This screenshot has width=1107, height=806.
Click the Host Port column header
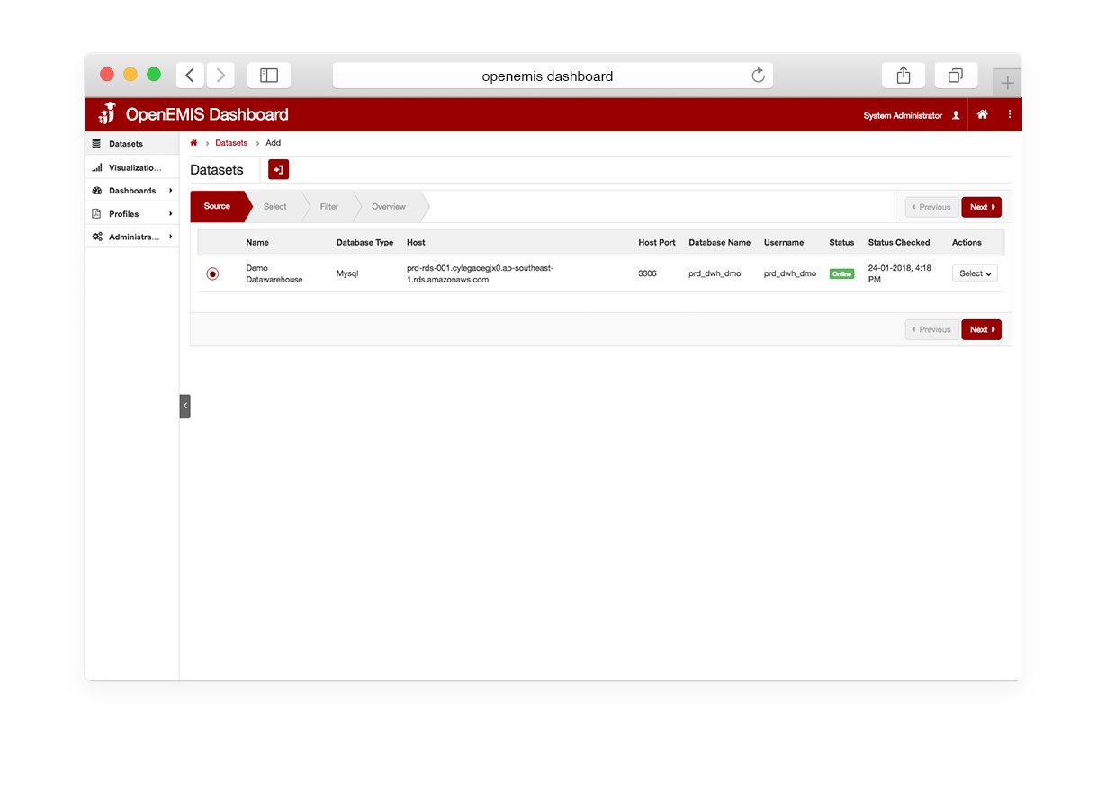(657, 242)
